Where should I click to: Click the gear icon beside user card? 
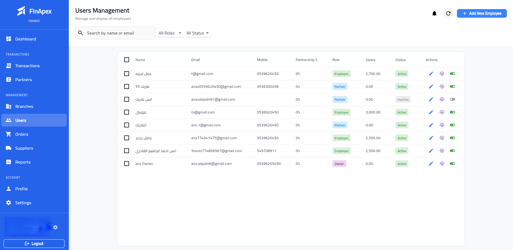55,227
